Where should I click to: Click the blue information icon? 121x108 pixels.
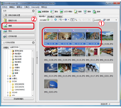click(66, 20)
